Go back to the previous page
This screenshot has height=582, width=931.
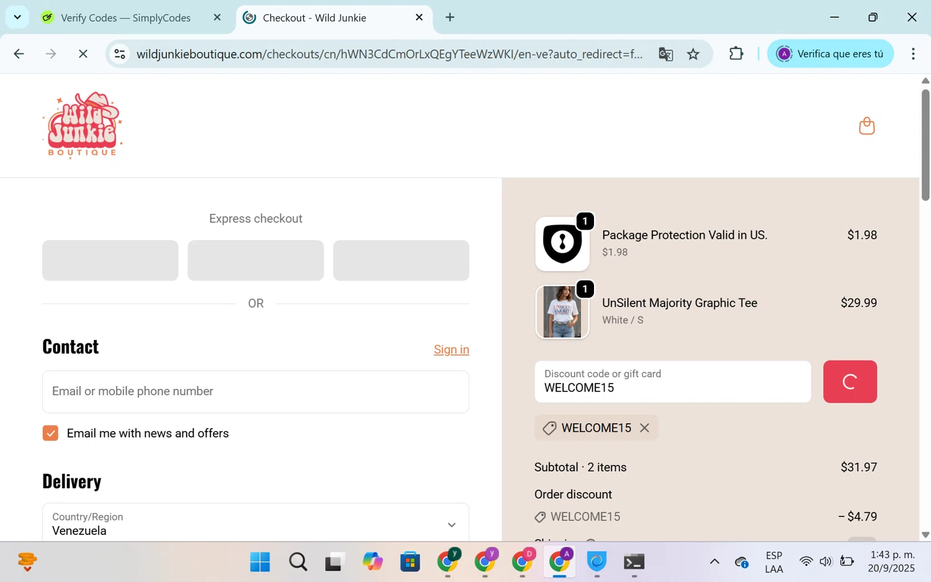coord(19,54)
